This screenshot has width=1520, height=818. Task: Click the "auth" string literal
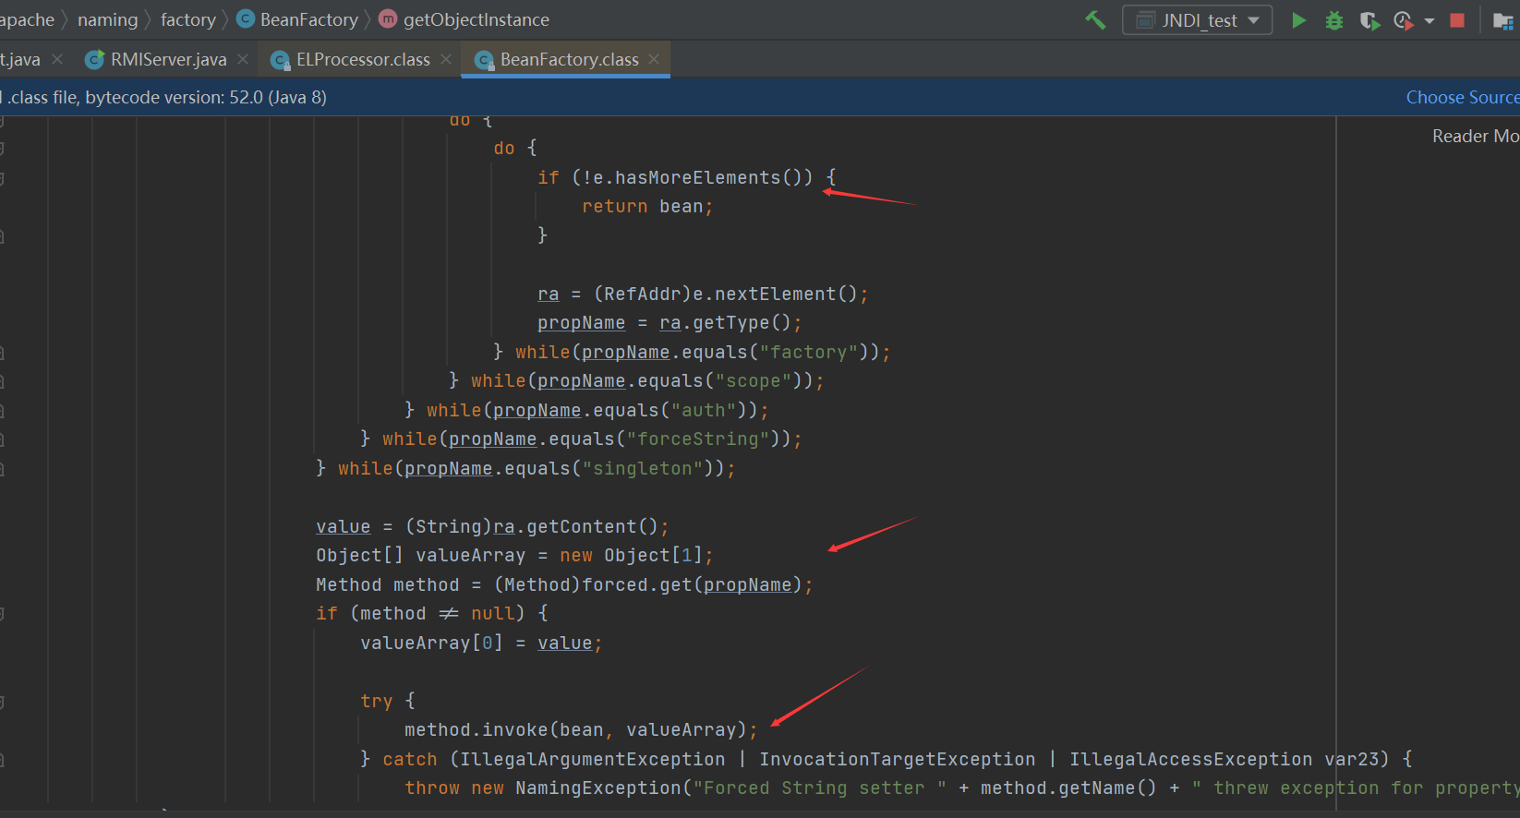click(x=703, y=410)
